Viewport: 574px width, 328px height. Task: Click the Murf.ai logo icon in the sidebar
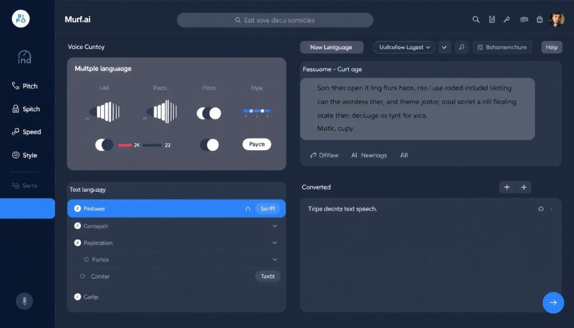(x=21, y=19)
